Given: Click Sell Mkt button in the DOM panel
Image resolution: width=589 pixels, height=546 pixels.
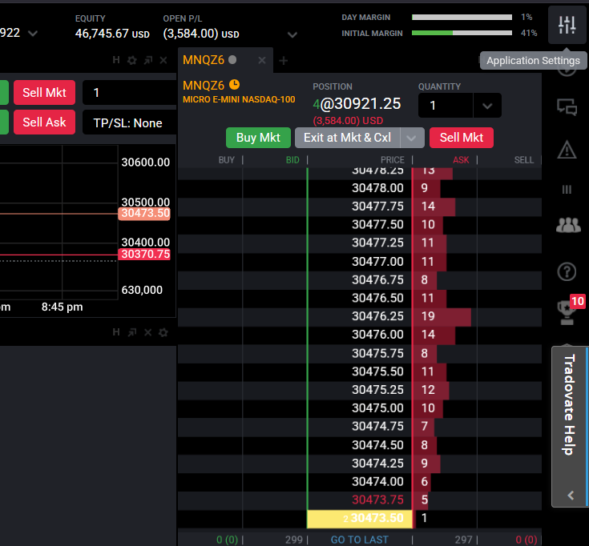Looking at the screenshot, I should [x=462, y=138].
